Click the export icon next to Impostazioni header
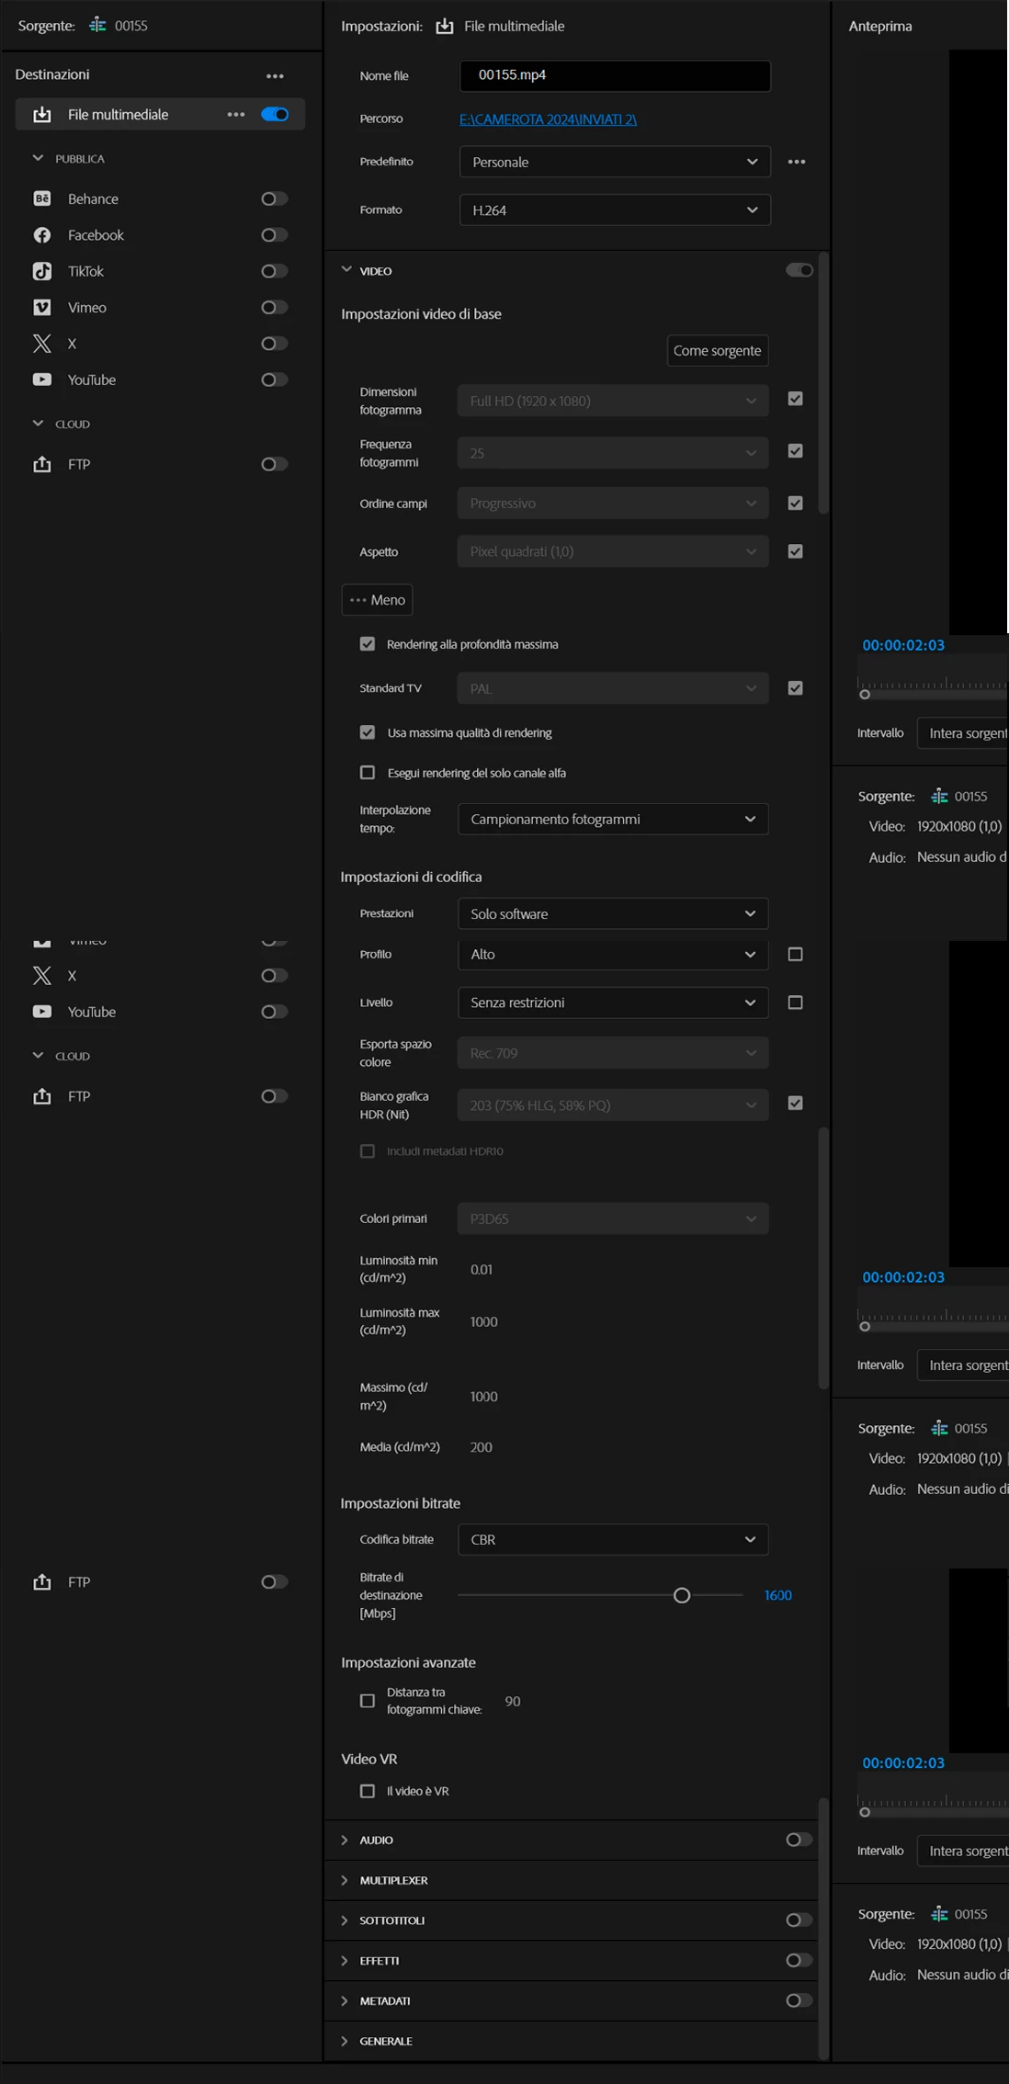This screenshot has height=2084, width=1009. point(445,26)
